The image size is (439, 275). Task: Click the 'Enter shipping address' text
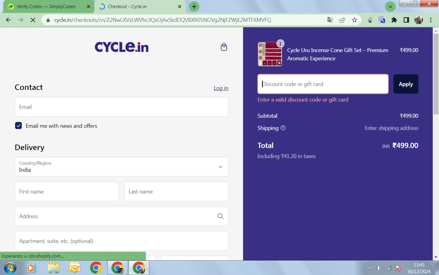(391, 128)
